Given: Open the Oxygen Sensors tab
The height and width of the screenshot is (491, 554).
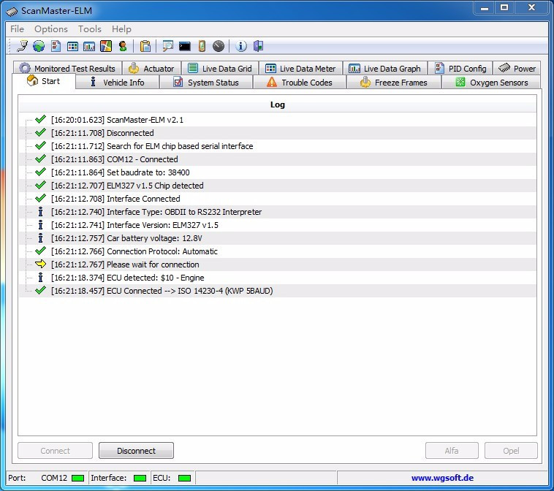Looking at the screenshot, I should pos(491,83).
